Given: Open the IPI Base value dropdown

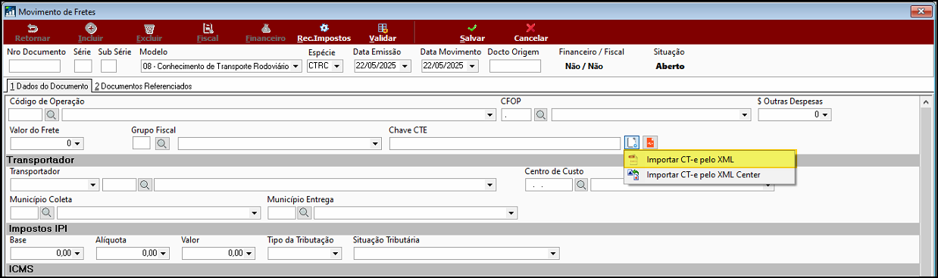Looking at the screenshot, I should point(78,253).
